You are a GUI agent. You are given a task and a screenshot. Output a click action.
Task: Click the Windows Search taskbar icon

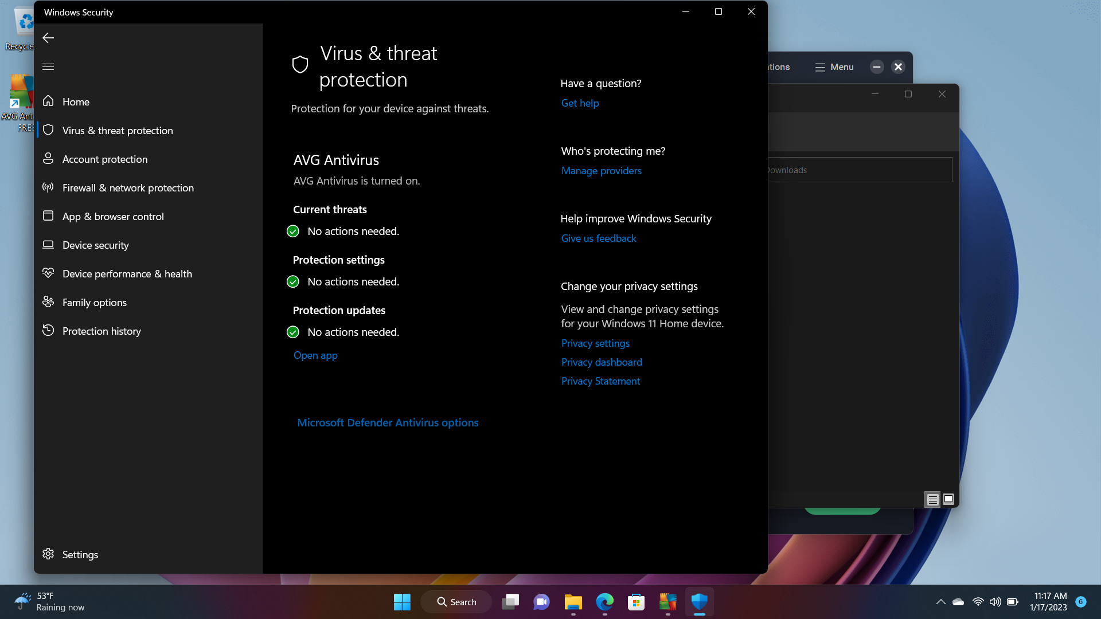pos(455,601)
